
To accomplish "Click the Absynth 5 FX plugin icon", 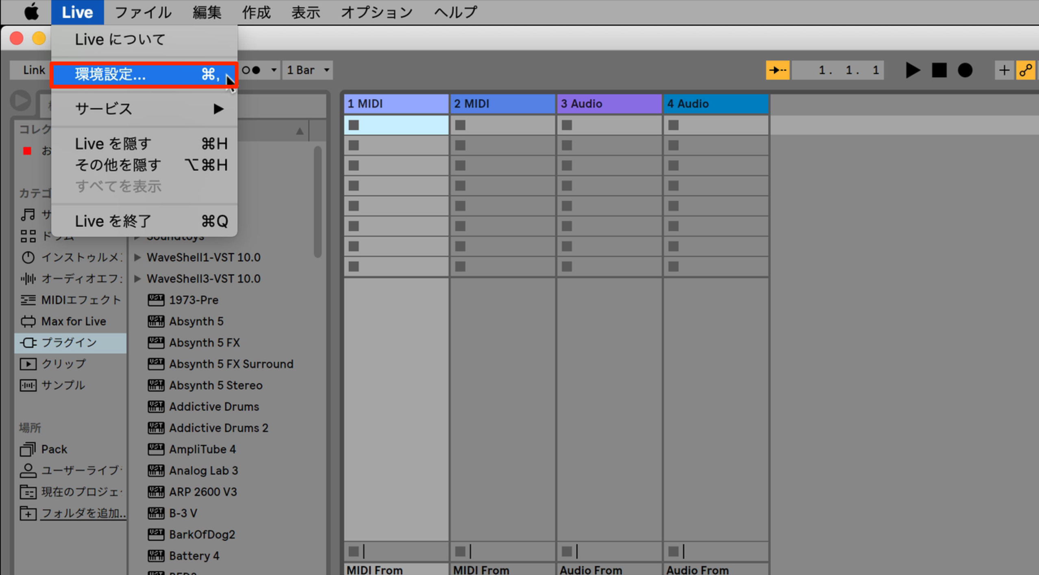I will click(156, 343).
